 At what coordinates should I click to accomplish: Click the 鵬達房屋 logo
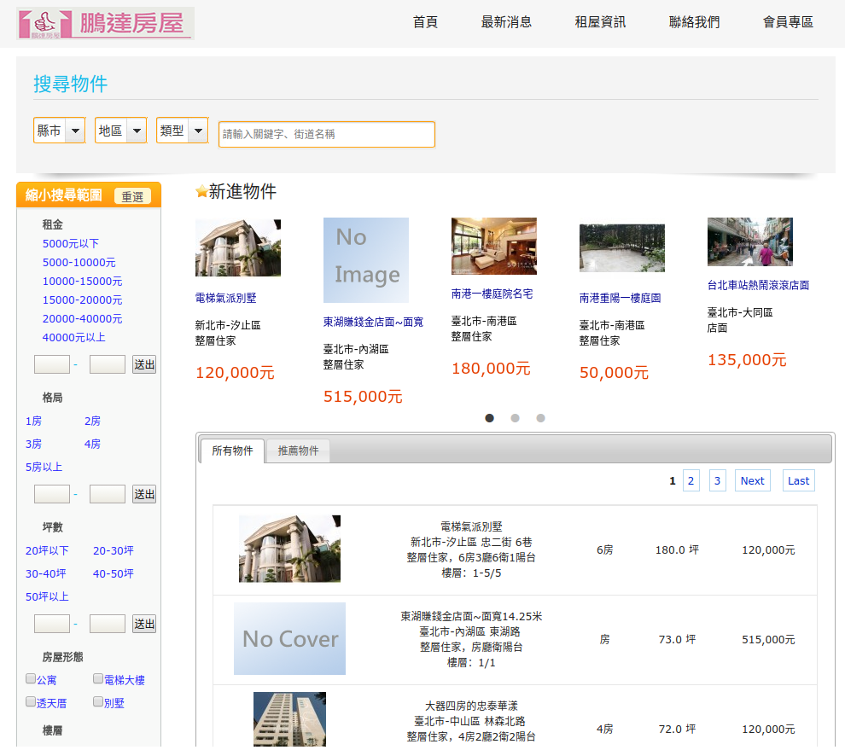pyautogui.click(x=105, y=23)
